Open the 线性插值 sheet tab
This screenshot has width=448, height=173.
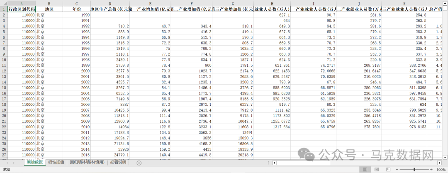click(x=56, y=162)
